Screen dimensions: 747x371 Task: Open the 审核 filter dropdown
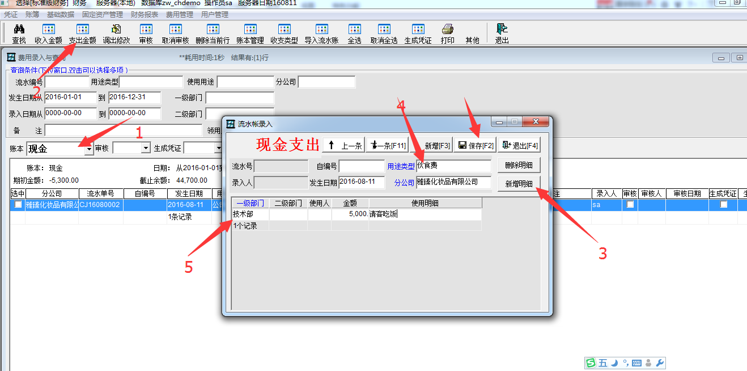(x=146, y=148)
